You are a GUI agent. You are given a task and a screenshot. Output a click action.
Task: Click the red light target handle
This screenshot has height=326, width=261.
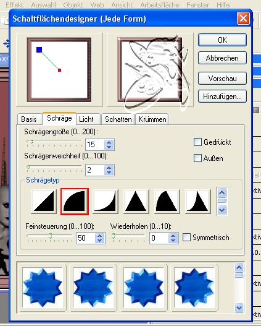pyautogui.click(x=59, y=71)
